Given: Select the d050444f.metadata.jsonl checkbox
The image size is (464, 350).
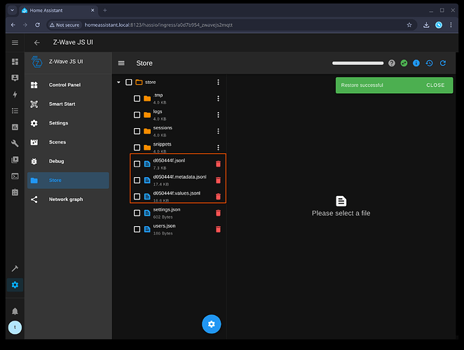Looking at the screenshot, I should pos(137,180).
